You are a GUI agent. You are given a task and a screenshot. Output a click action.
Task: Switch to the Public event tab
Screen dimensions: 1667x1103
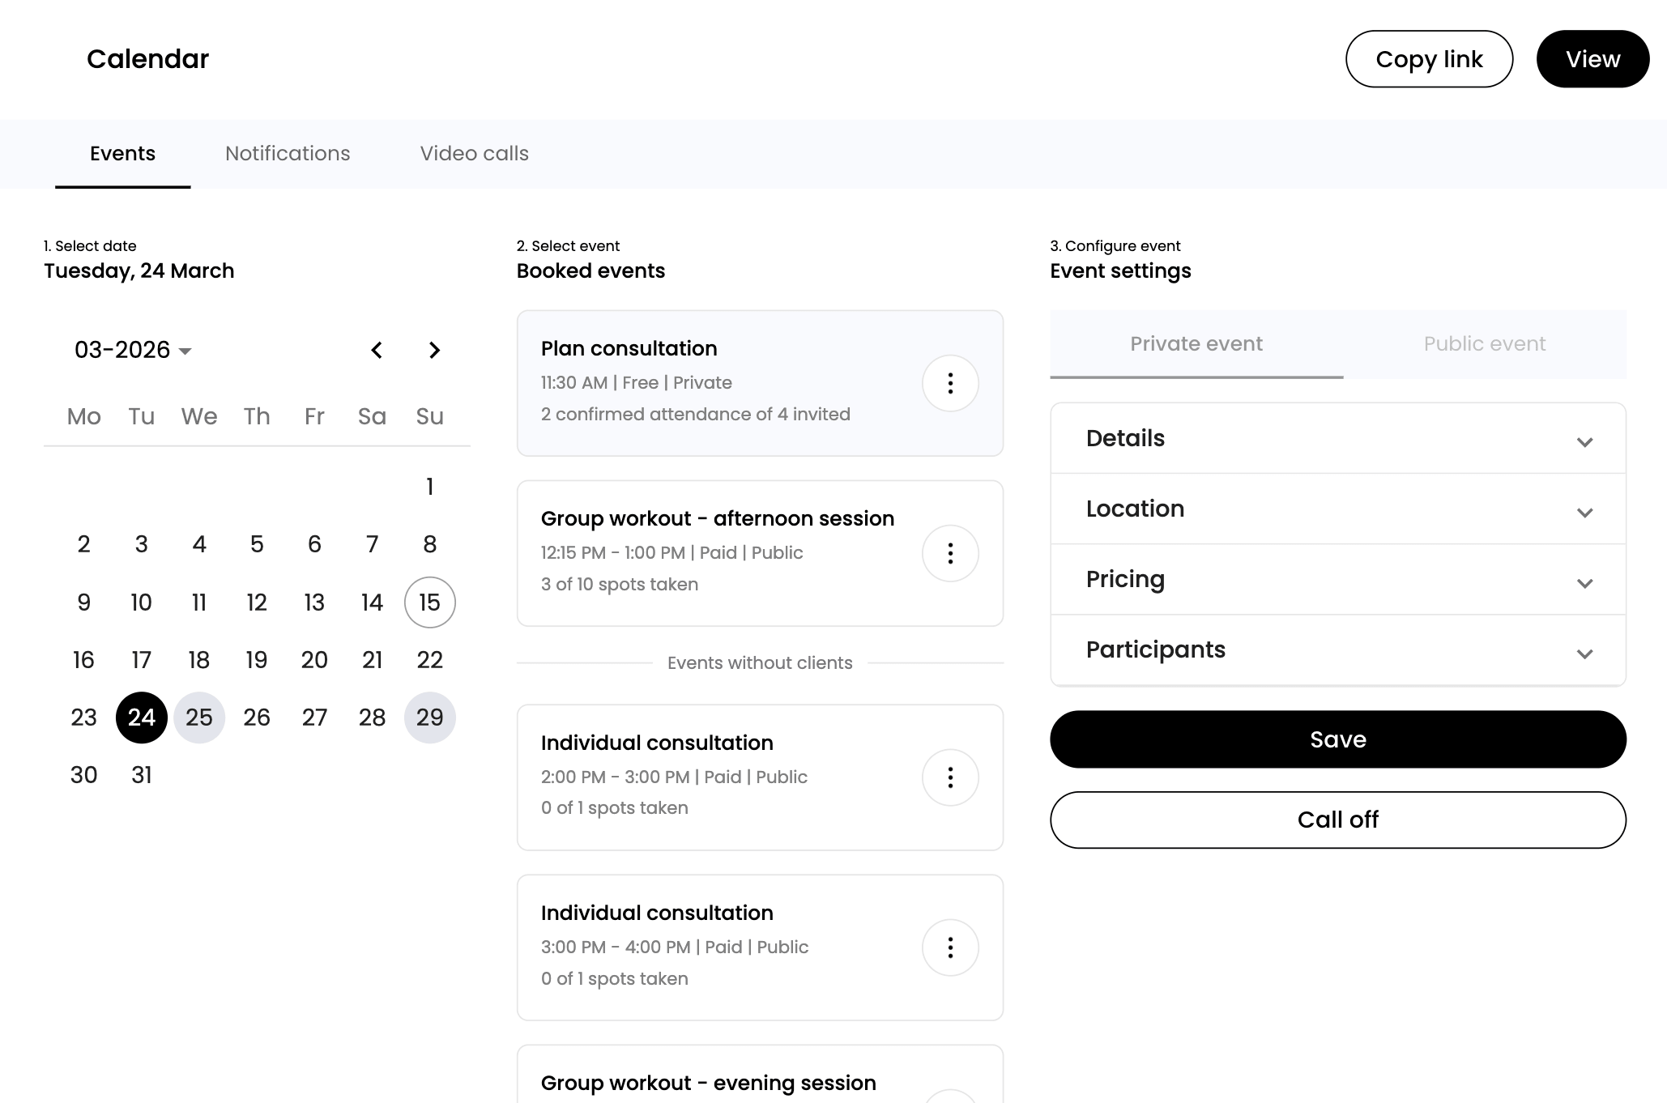coord(1484,343)
